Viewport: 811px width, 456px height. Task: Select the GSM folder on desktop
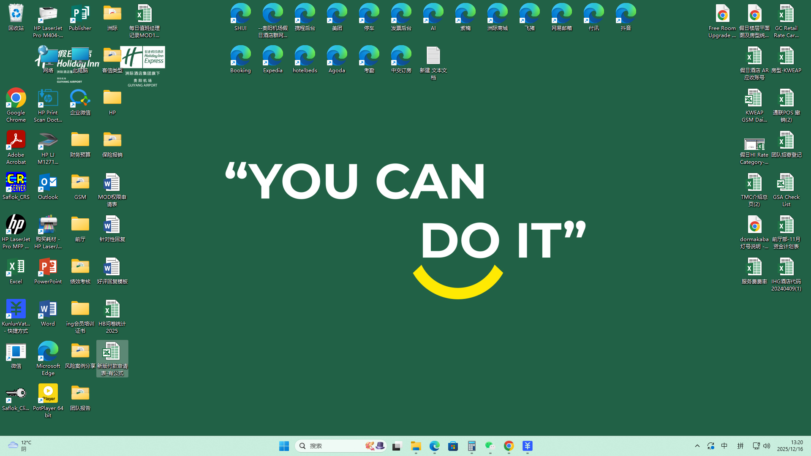[80, 186]
